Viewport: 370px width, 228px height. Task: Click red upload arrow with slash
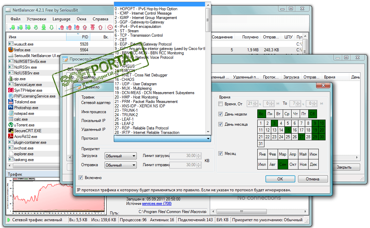(85, 28)
